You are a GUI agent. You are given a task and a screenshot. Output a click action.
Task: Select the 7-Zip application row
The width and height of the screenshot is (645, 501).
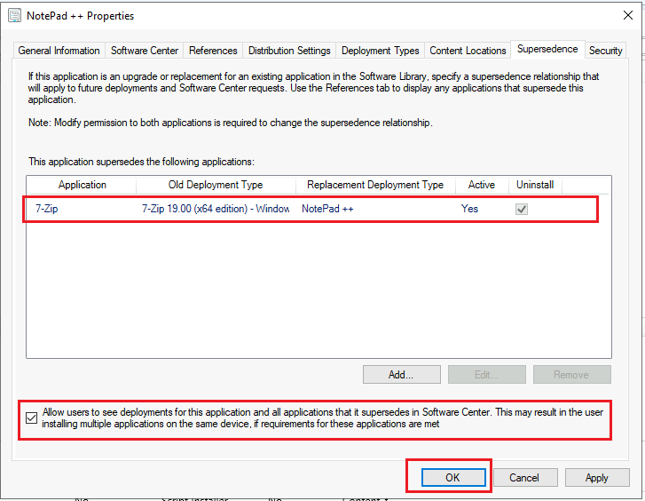point(311,209)
